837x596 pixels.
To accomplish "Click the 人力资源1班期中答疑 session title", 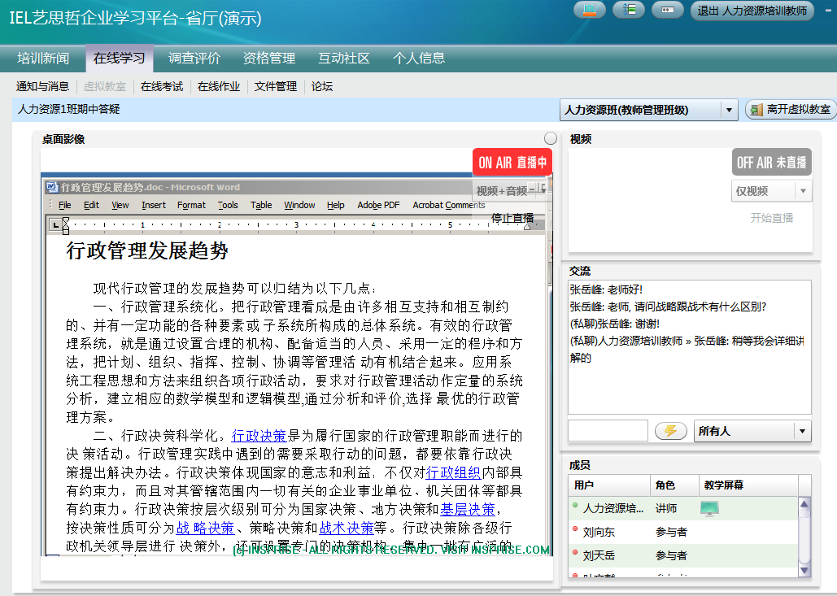I will click(69, 110).
